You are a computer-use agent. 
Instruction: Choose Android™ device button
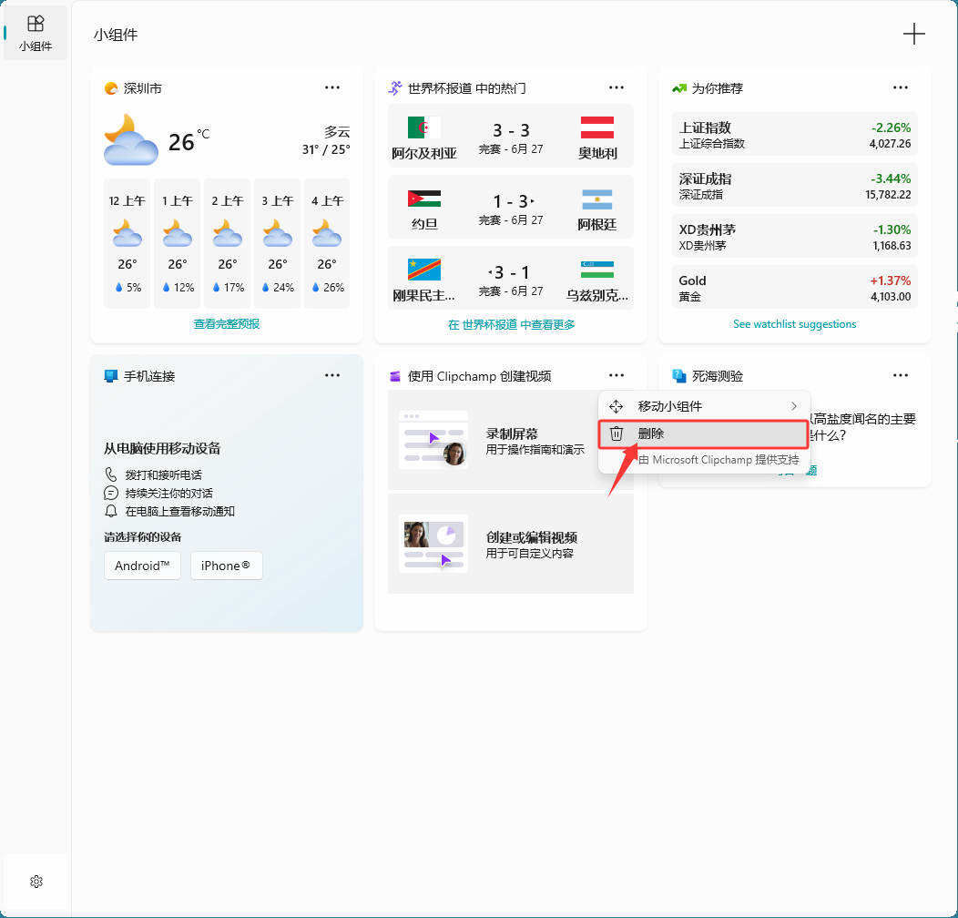click(142, 566)
